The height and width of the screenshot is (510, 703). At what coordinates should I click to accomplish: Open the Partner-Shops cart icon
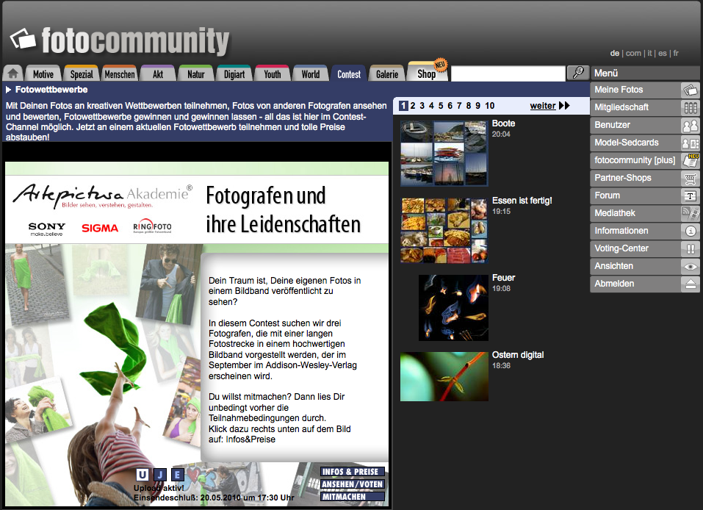coord(690,178)
